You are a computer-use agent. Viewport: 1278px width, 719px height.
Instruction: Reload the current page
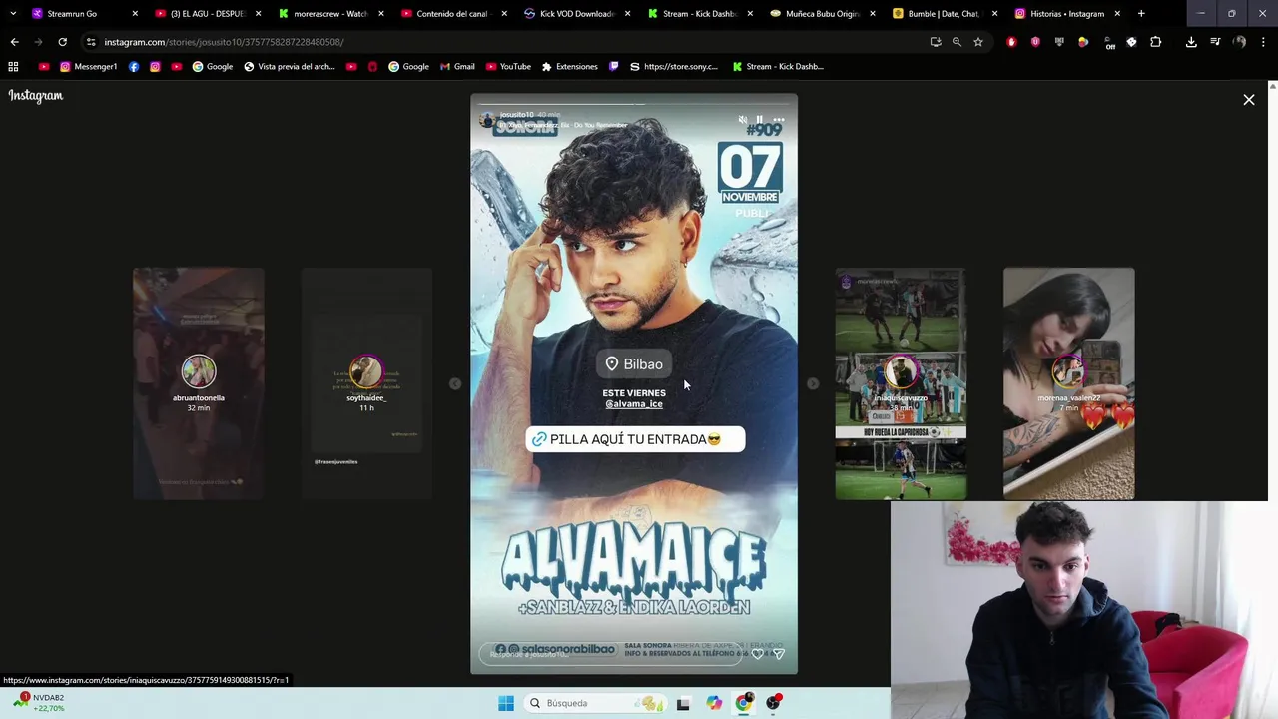coord(62,42)
